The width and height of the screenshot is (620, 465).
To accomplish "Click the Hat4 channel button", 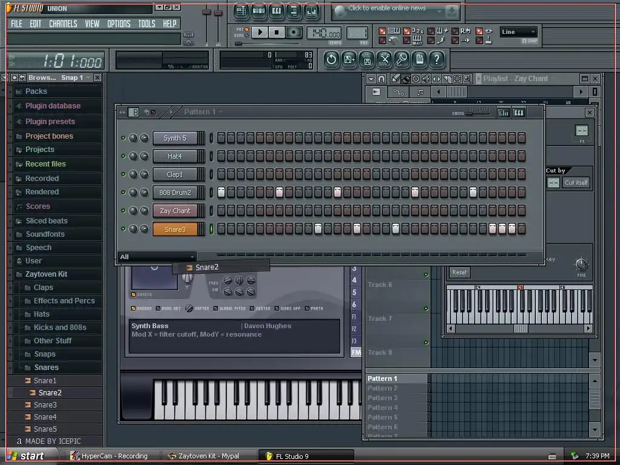I will [x=175, y=156].
